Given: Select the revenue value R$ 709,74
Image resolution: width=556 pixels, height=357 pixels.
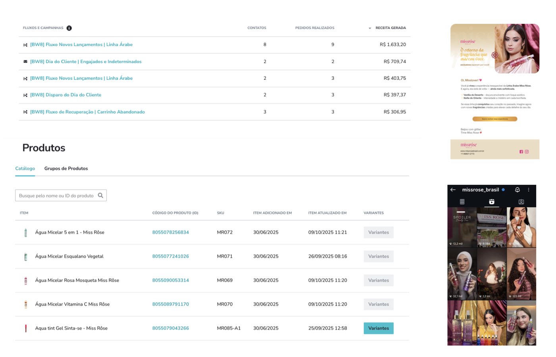Looking at the screenshot, I should pos(395,61).
